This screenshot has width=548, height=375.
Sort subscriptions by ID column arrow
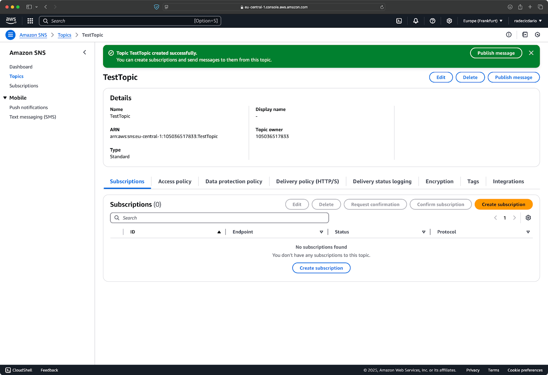coord(219,232)
